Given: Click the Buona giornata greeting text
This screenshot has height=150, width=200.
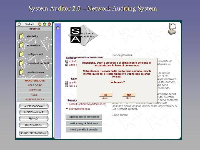Looking at the screenshot, I should [122, 55].
